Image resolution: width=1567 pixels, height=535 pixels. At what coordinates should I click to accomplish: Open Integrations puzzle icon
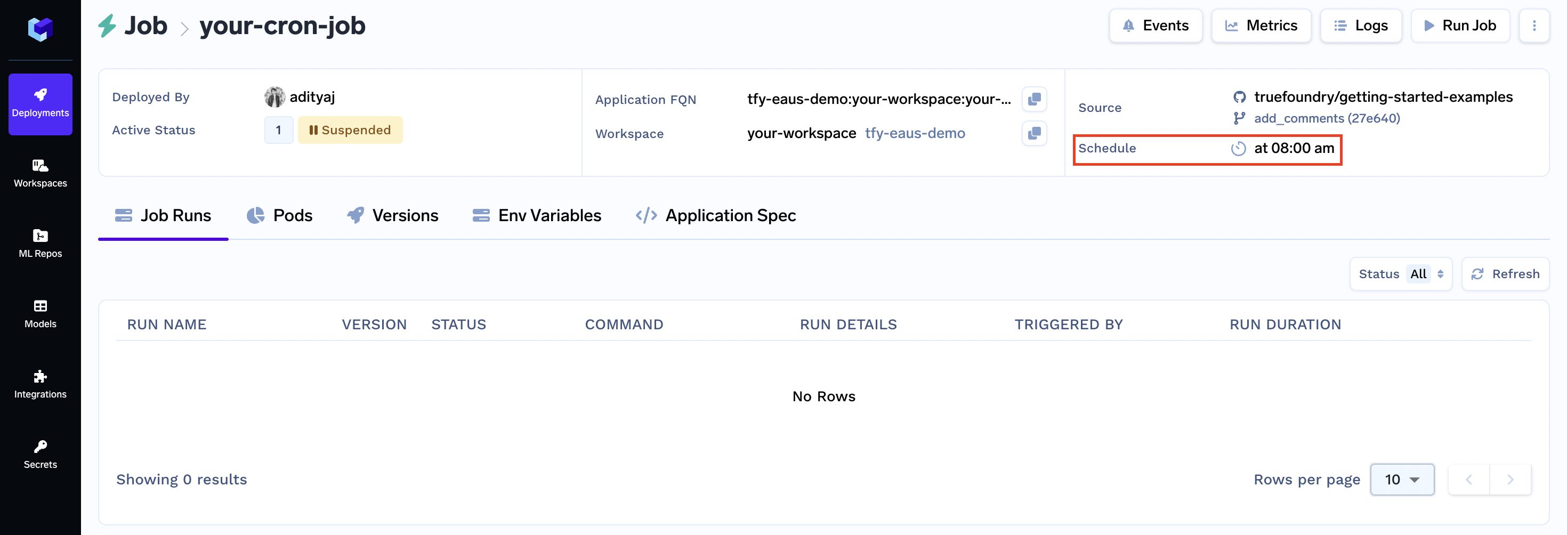coord(40,376)
